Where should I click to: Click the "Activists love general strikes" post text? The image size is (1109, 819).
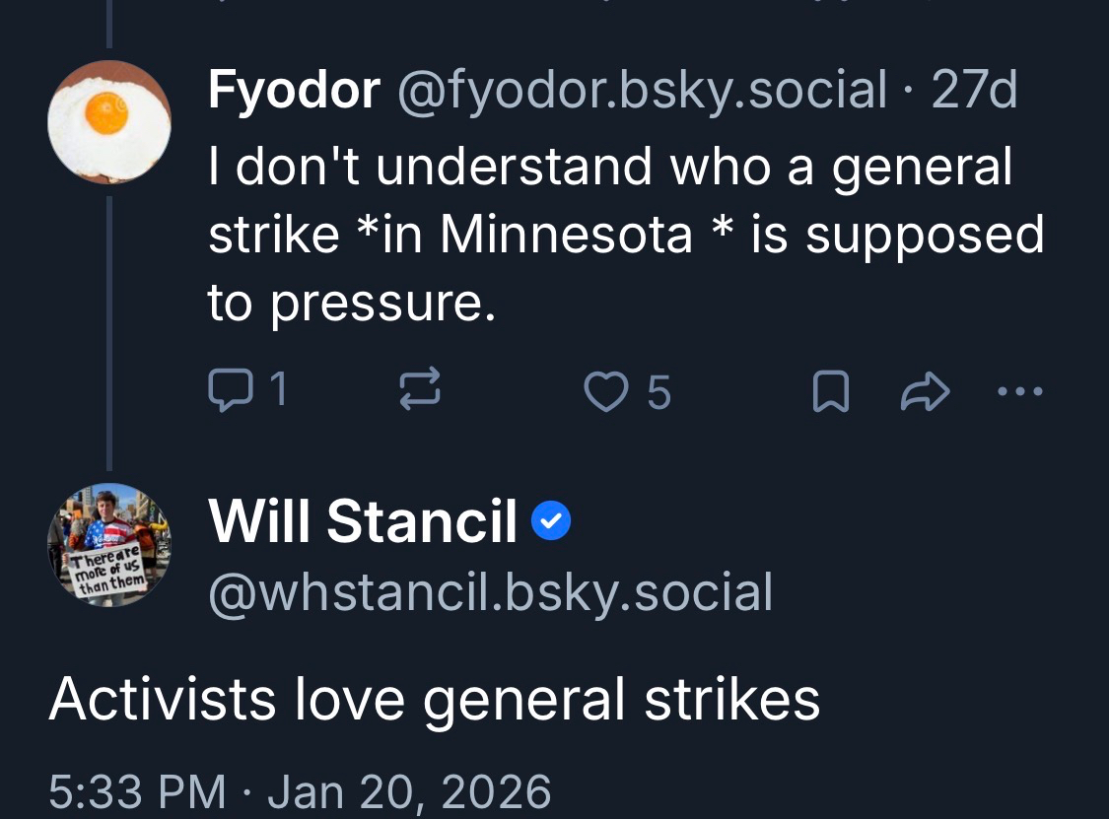pyautogui.click(x=435, y=699)
